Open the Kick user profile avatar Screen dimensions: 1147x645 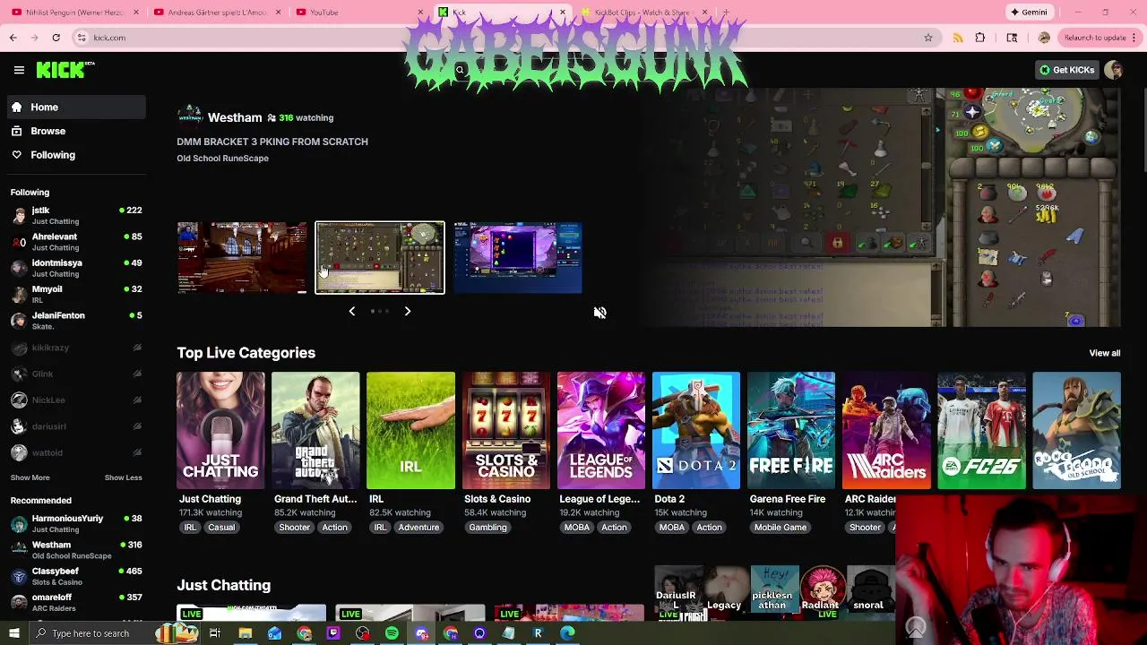1114,70
